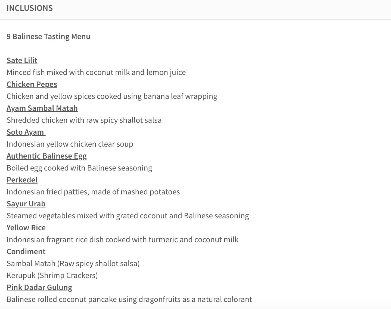
Task: Click the Sayur Urab heading
Action: 26,204
